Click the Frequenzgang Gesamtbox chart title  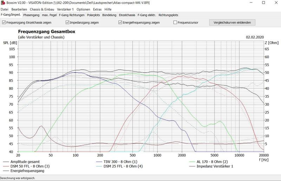(47, 32)
